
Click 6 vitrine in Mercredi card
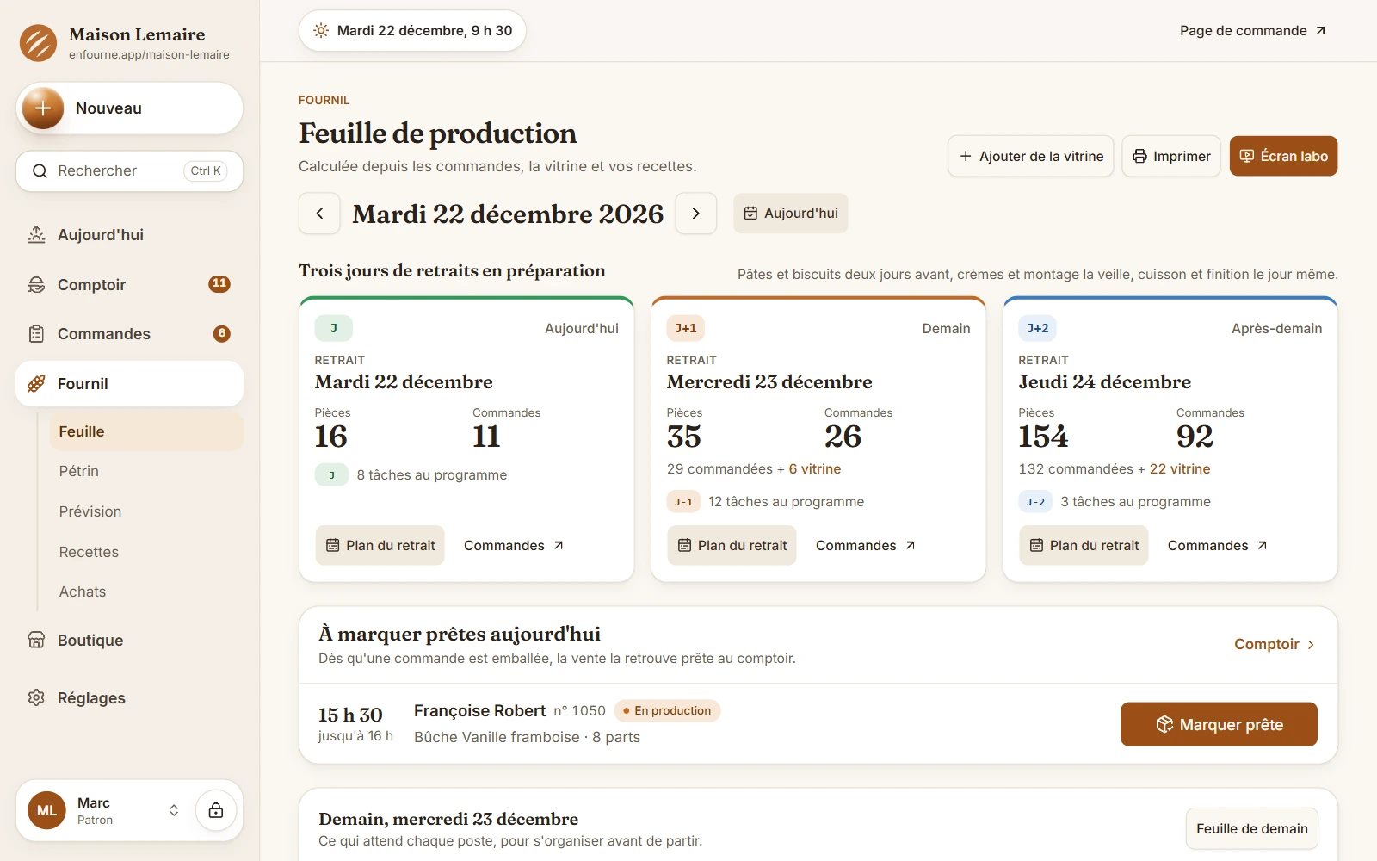click(x=815, y=469)
